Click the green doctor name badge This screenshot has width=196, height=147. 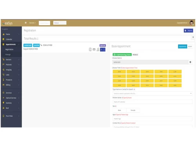coord(122,54)
